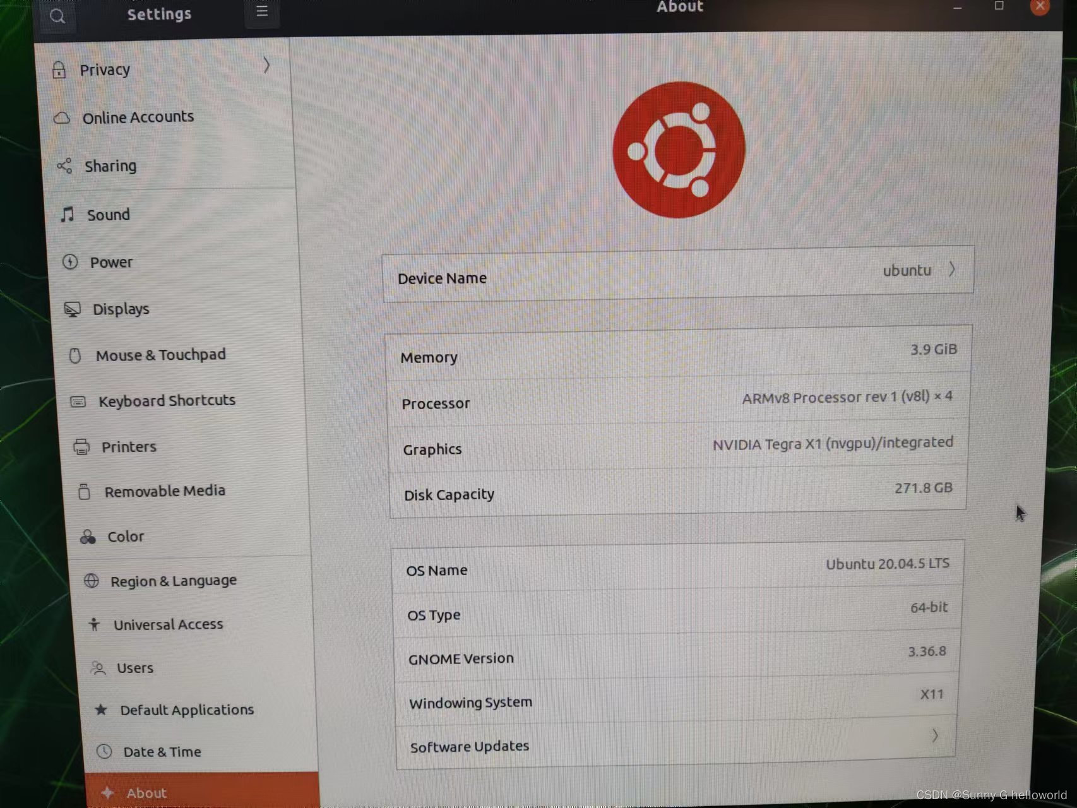This screenshot has height=808, width=1077.
Task: Click the ARMv8 Processor value text
Action: click(847, 397)
